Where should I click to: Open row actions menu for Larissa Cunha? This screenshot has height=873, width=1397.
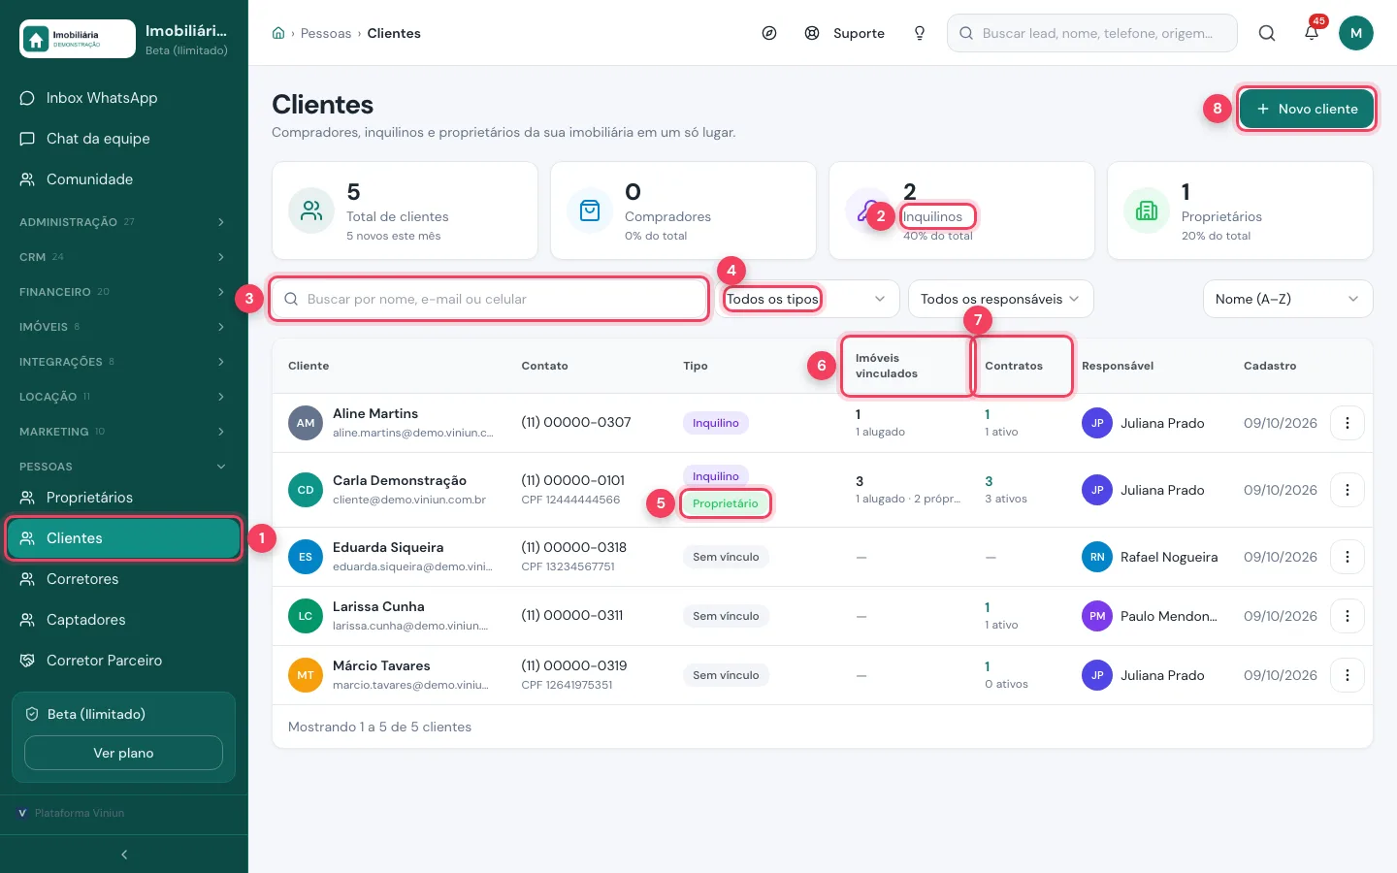[1348, 616]
